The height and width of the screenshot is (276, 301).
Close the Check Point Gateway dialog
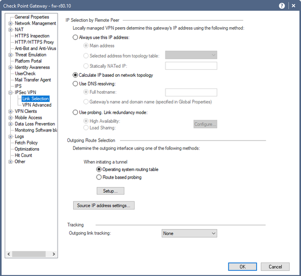click(x=294, y=6)
